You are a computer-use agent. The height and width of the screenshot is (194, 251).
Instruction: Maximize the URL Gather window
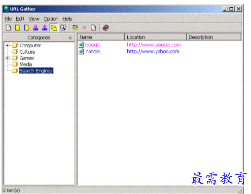(x=231, y=9)
